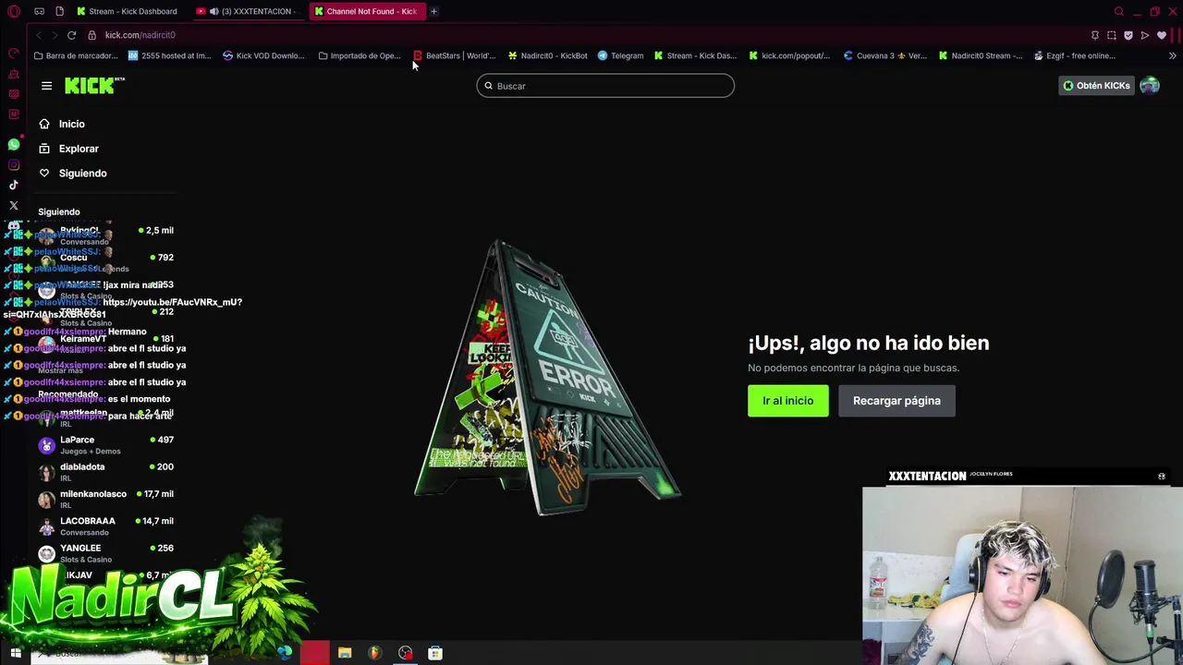
Task: Open the Nadircit0 - KickBot bookmark
Action: point(547,55)
